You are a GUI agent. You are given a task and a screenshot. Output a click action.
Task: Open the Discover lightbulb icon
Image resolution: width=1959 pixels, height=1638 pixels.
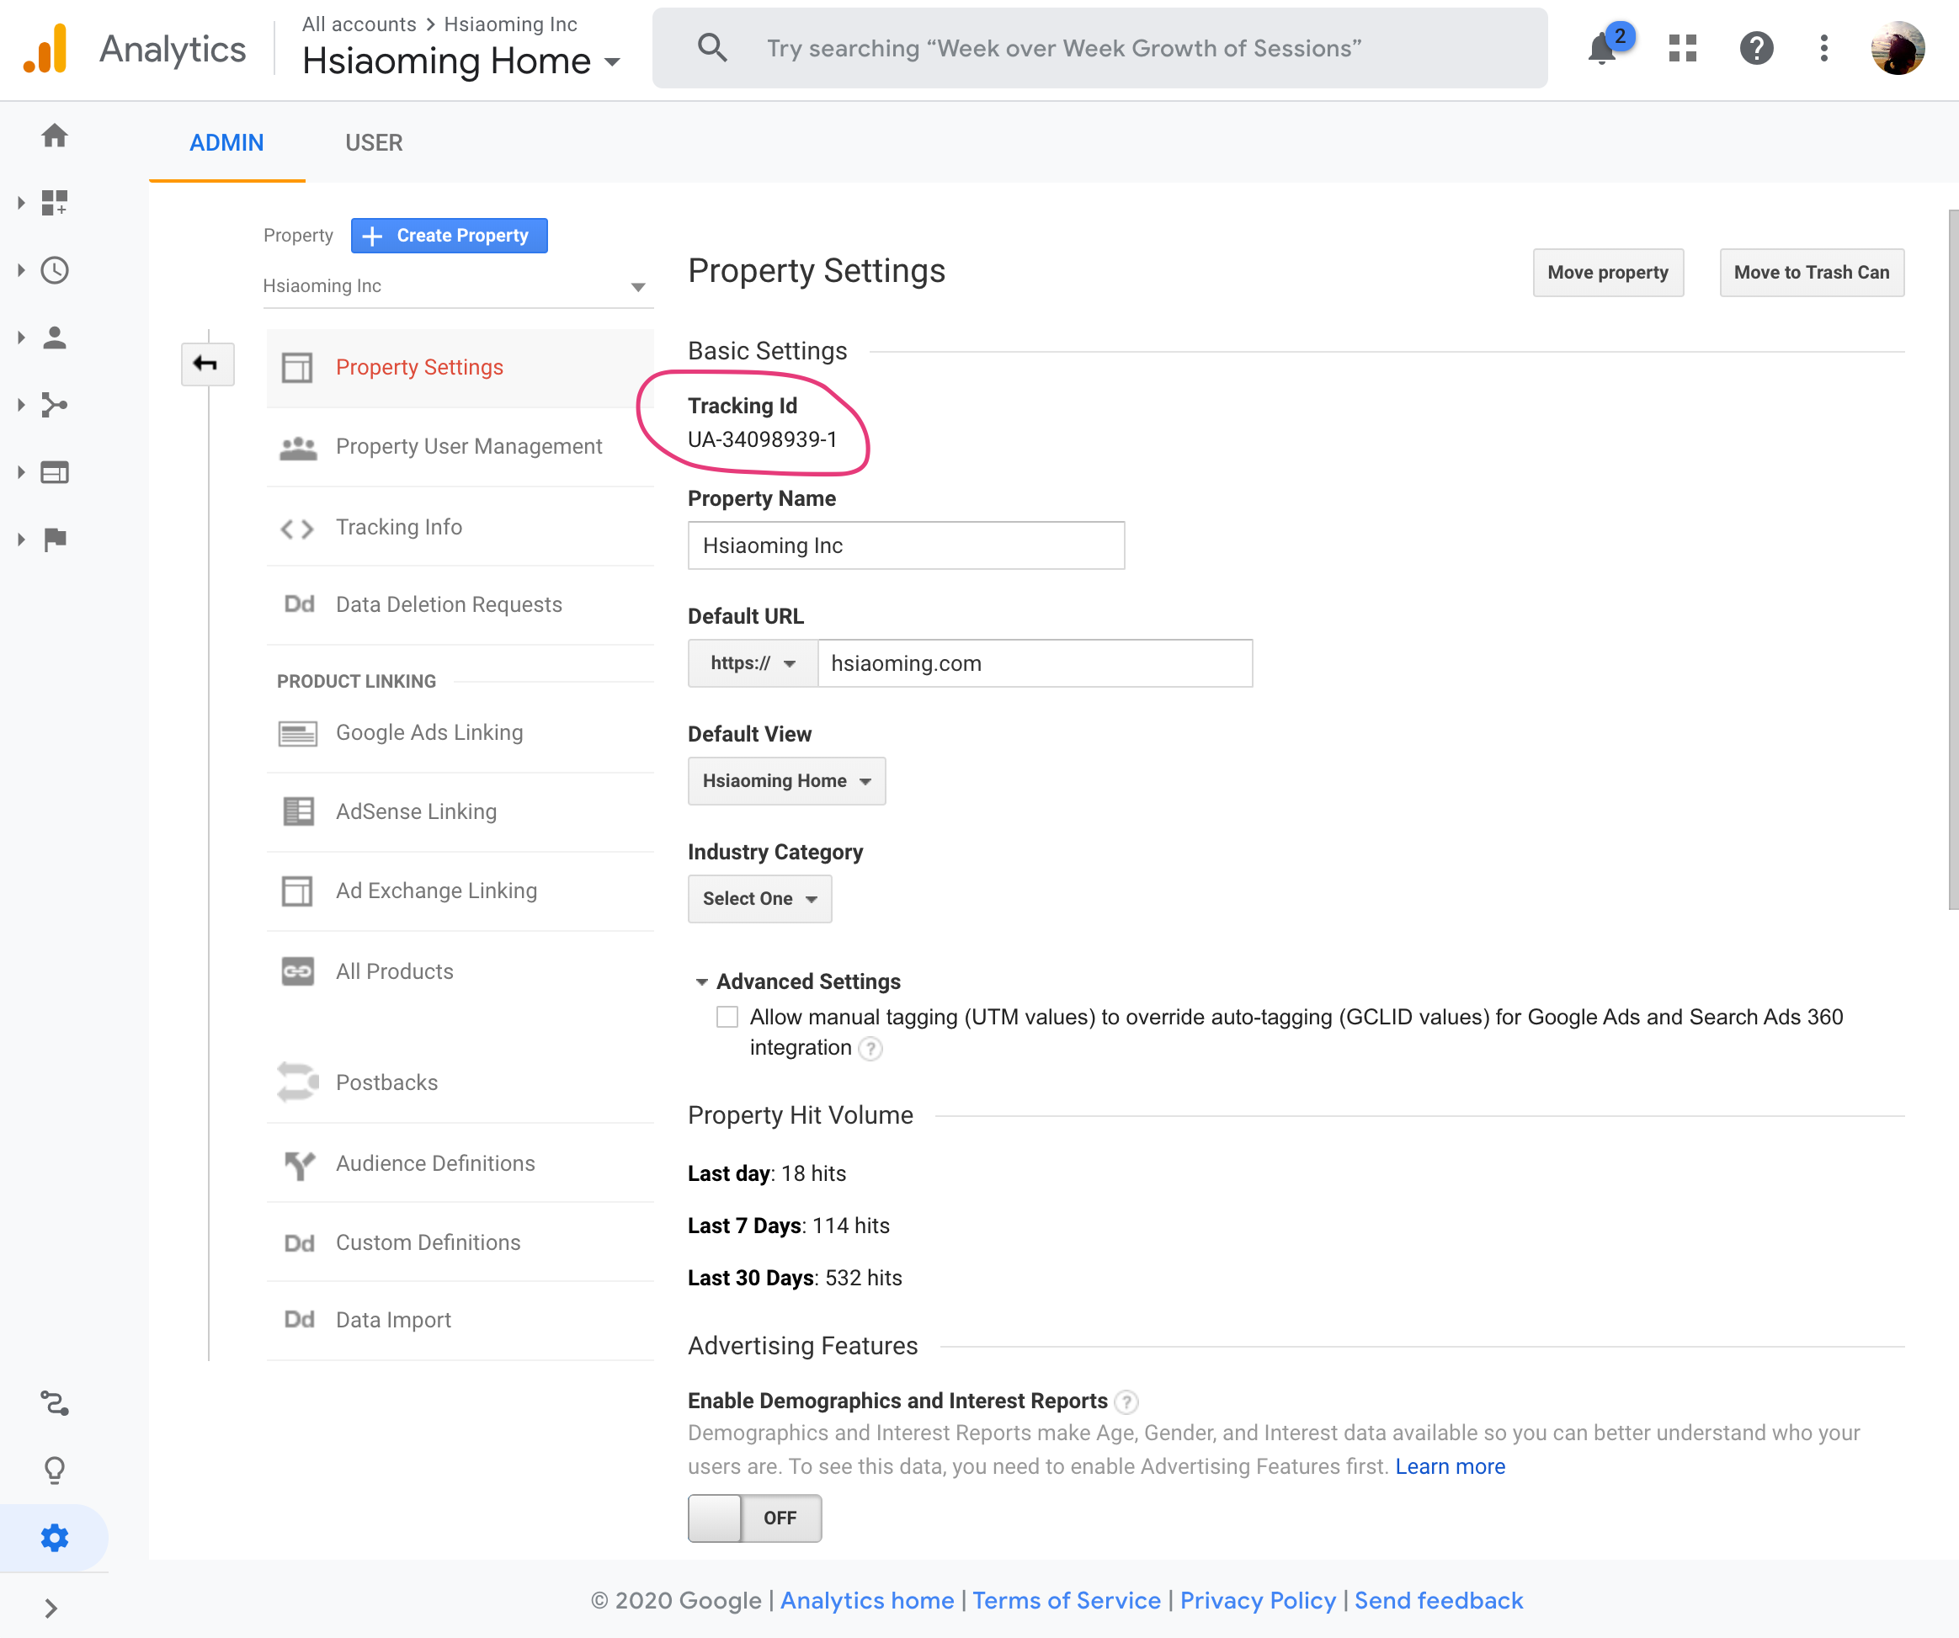[x=55, y=1470]
